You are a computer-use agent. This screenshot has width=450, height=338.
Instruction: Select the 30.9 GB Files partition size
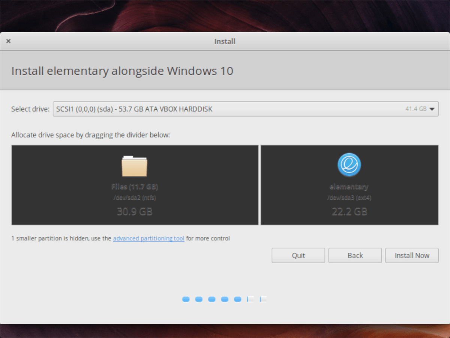[135, 211]
